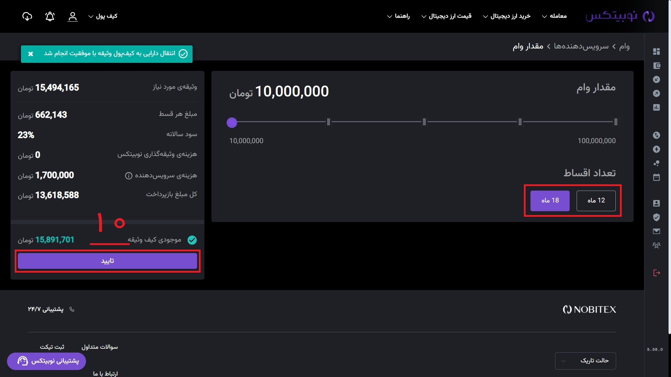Click the loan amount slider handle
Screen dimensions: 671x377
coord(232,123)
